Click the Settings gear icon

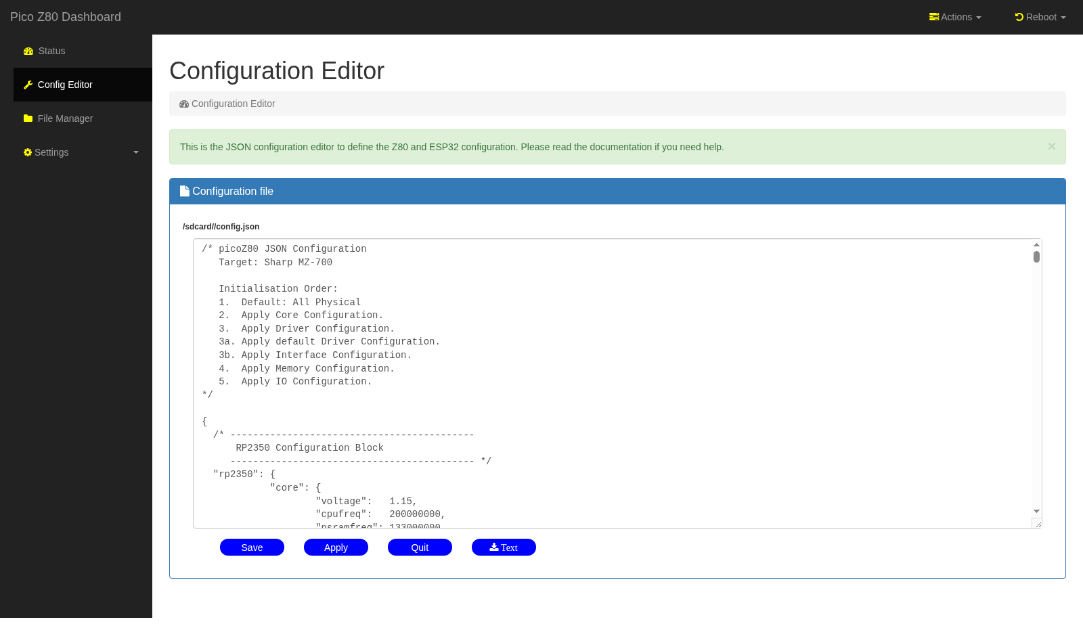pyautogui.click(x=27, y=152)
